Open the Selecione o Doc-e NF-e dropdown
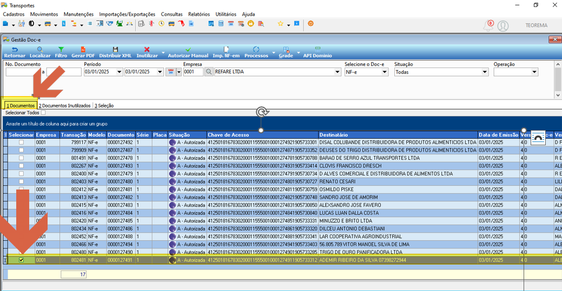The image size is (562, 291). (x=385, y=72)
